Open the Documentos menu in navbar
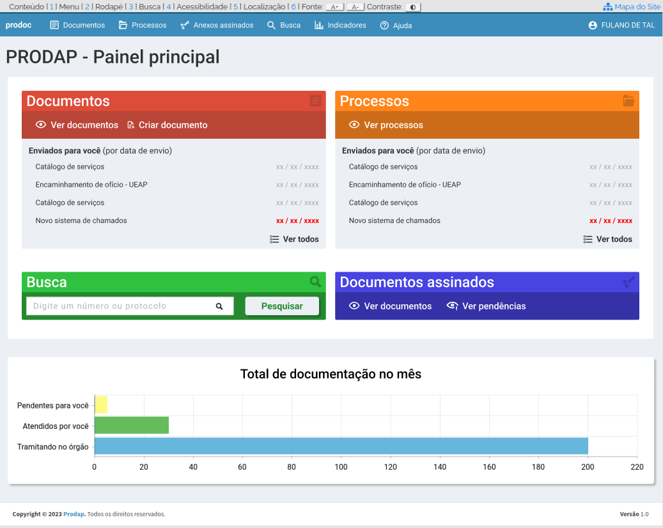 77,26
